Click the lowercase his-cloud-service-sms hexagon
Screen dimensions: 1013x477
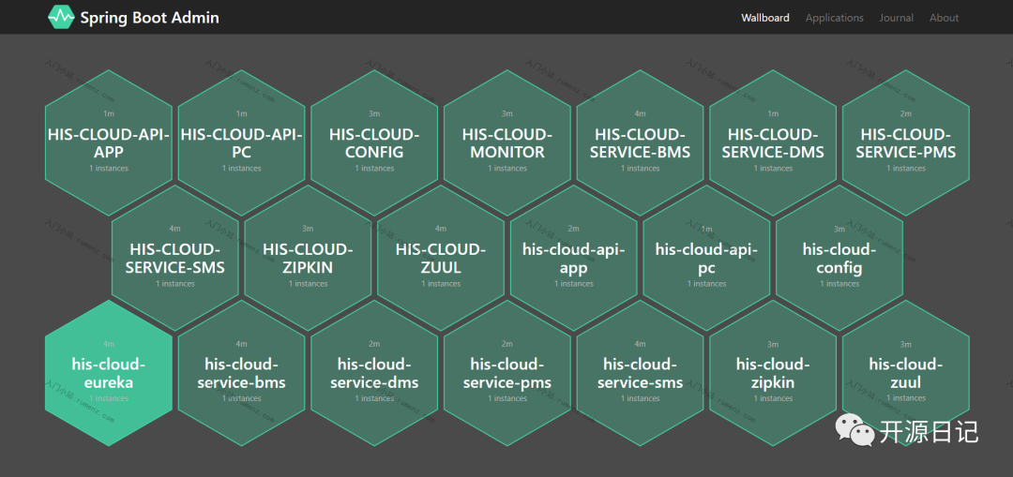point(641,373)
